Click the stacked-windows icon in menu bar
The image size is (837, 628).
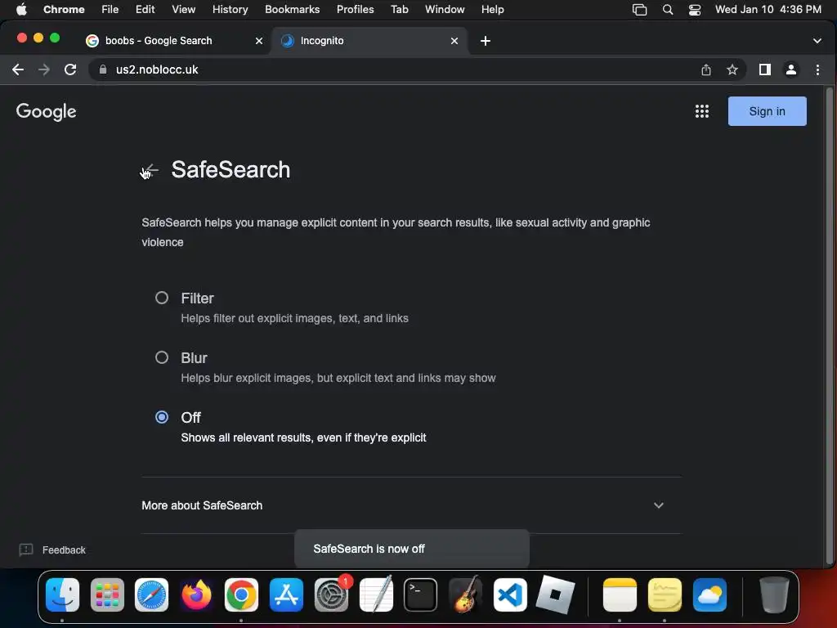pyautogui.click(x=639, y=10)
